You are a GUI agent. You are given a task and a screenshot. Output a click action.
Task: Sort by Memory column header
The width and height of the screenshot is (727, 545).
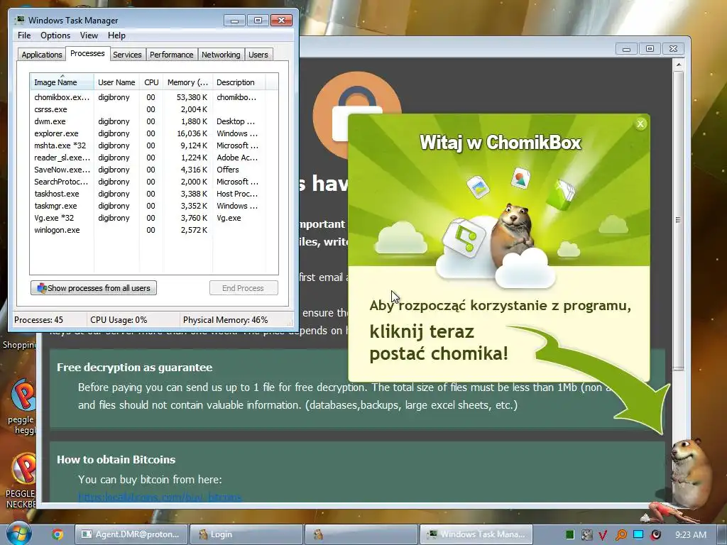[x=187, y=82]
